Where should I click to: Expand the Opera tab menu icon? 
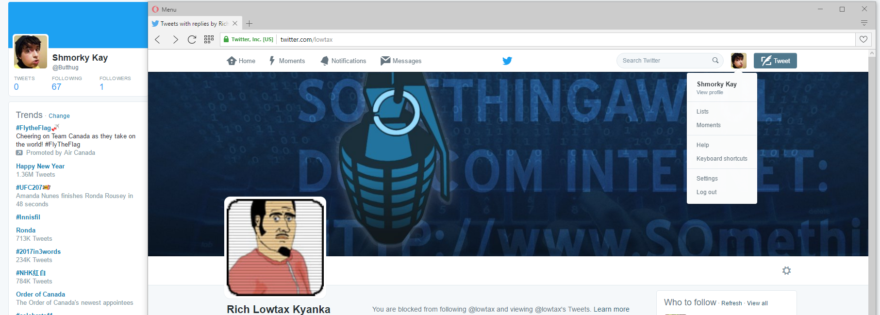click(x=864, y=23)
